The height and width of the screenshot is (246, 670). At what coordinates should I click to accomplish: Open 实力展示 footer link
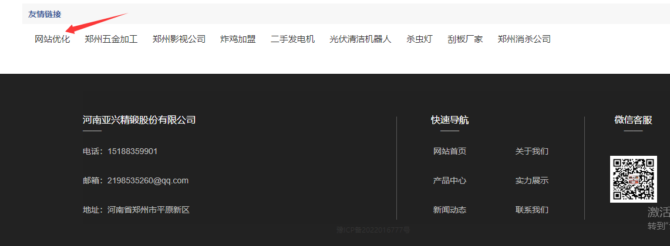pos(531,181)
